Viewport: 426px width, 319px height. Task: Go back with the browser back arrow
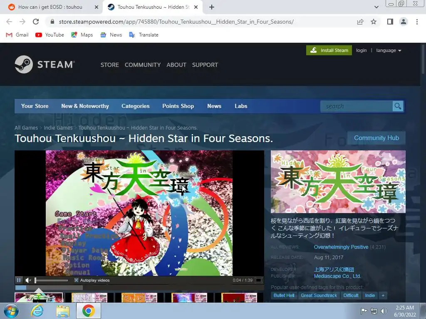tap(9, 22)
